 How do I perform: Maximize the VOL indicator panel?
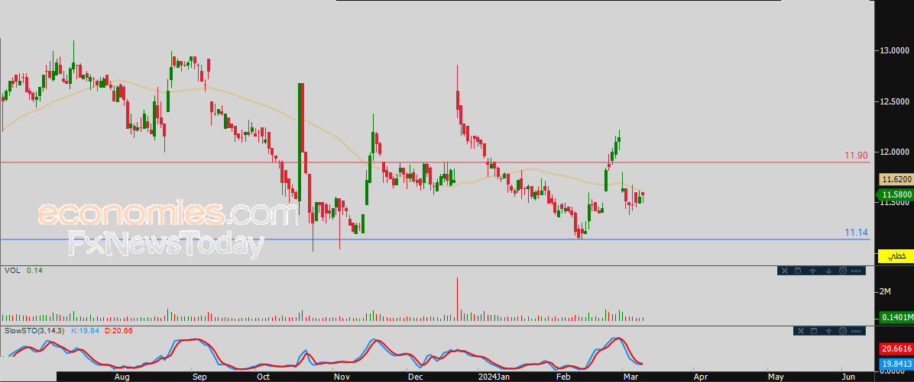[798, 271]
